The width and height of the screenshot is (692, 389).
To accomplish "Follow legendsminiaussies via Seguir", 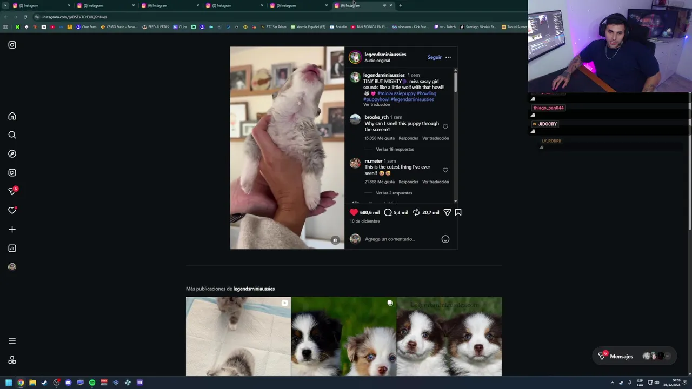I will [x=435, y=57].
